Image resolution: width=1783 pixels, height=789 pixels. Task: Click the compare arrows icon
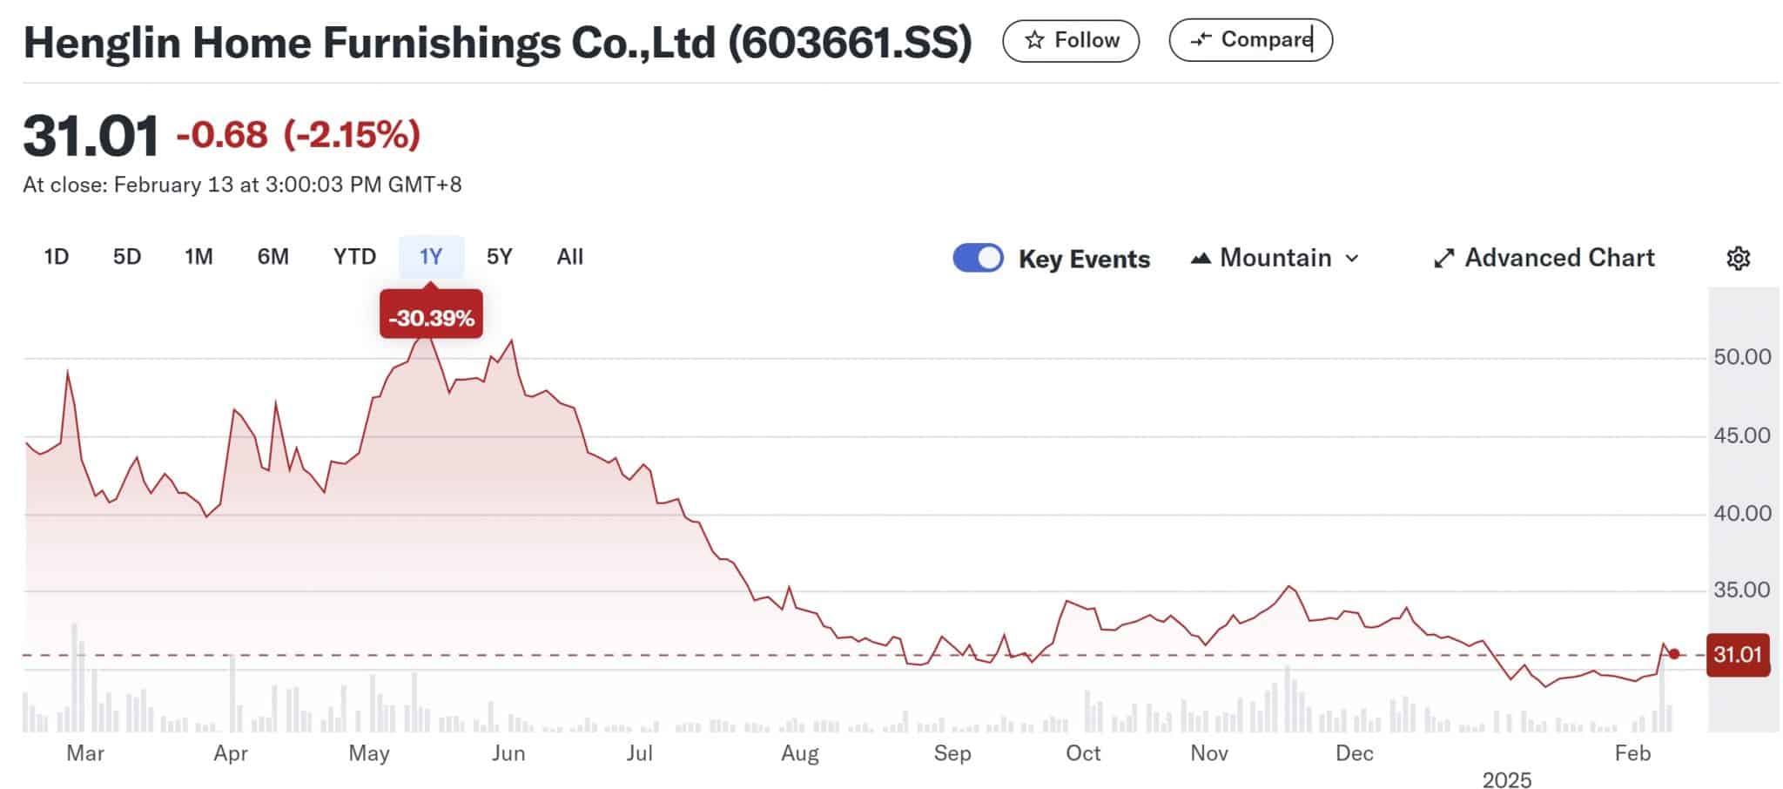tap(1201, 40)
